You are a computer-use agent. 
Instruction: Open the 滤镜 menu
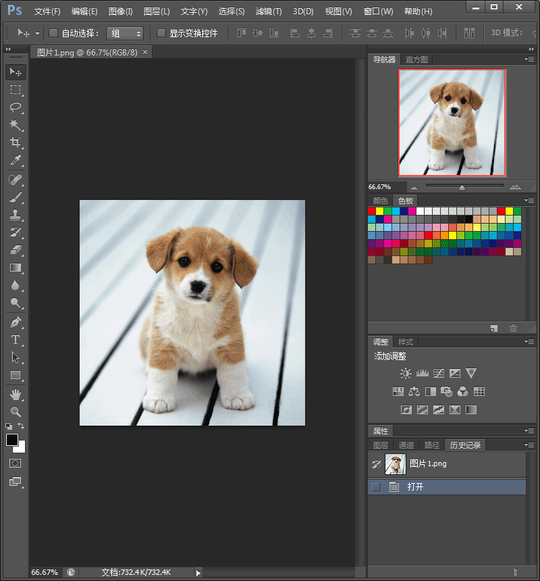267,11
